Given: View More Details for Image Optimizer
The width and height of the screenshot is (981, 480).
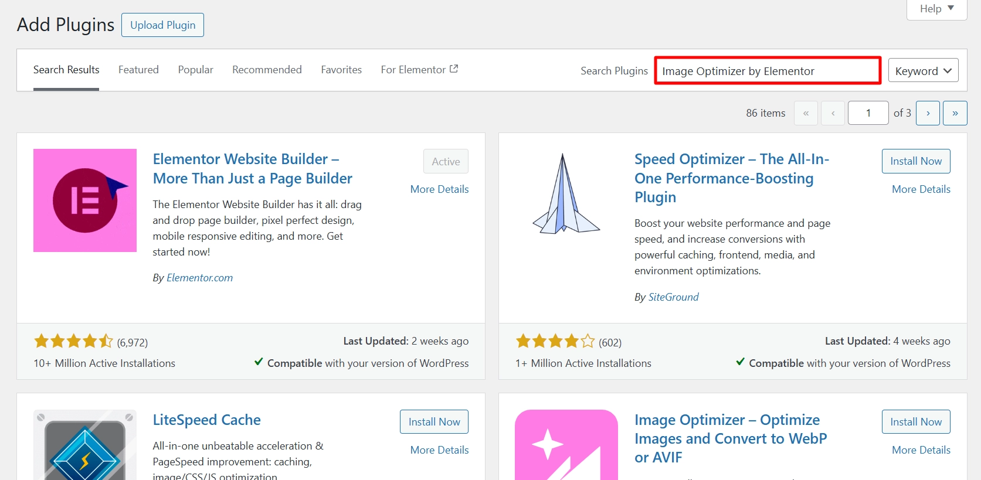Looking at the screenshot, I should 921,450.
